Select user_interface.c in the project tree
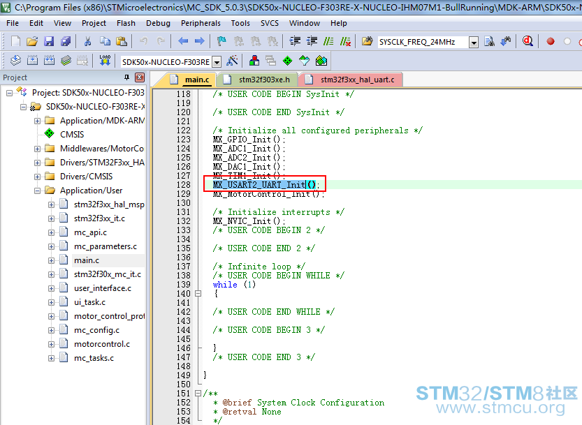 coord(103,288)
